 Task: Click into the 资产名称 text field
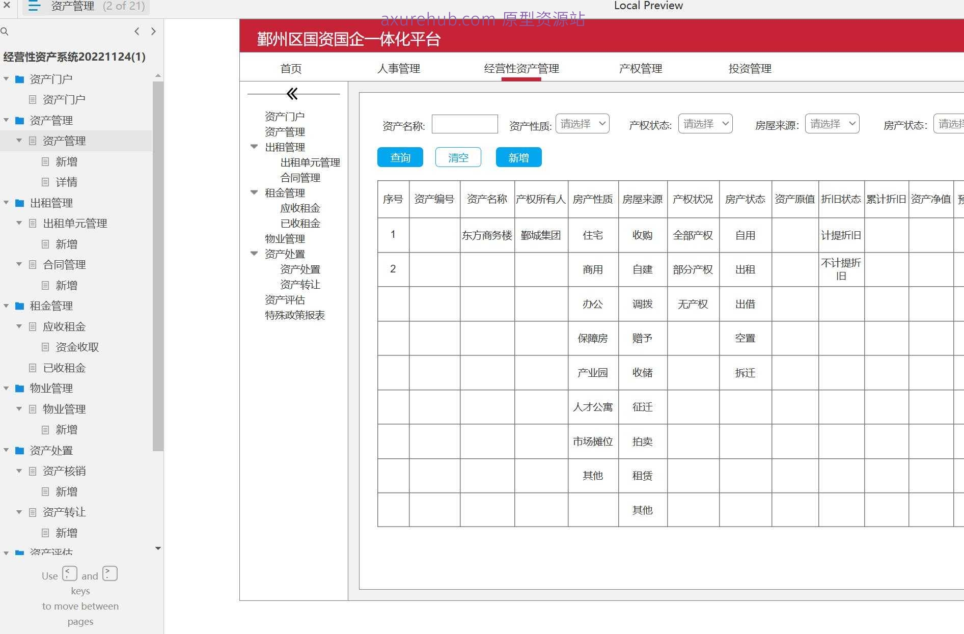(465, 124)
